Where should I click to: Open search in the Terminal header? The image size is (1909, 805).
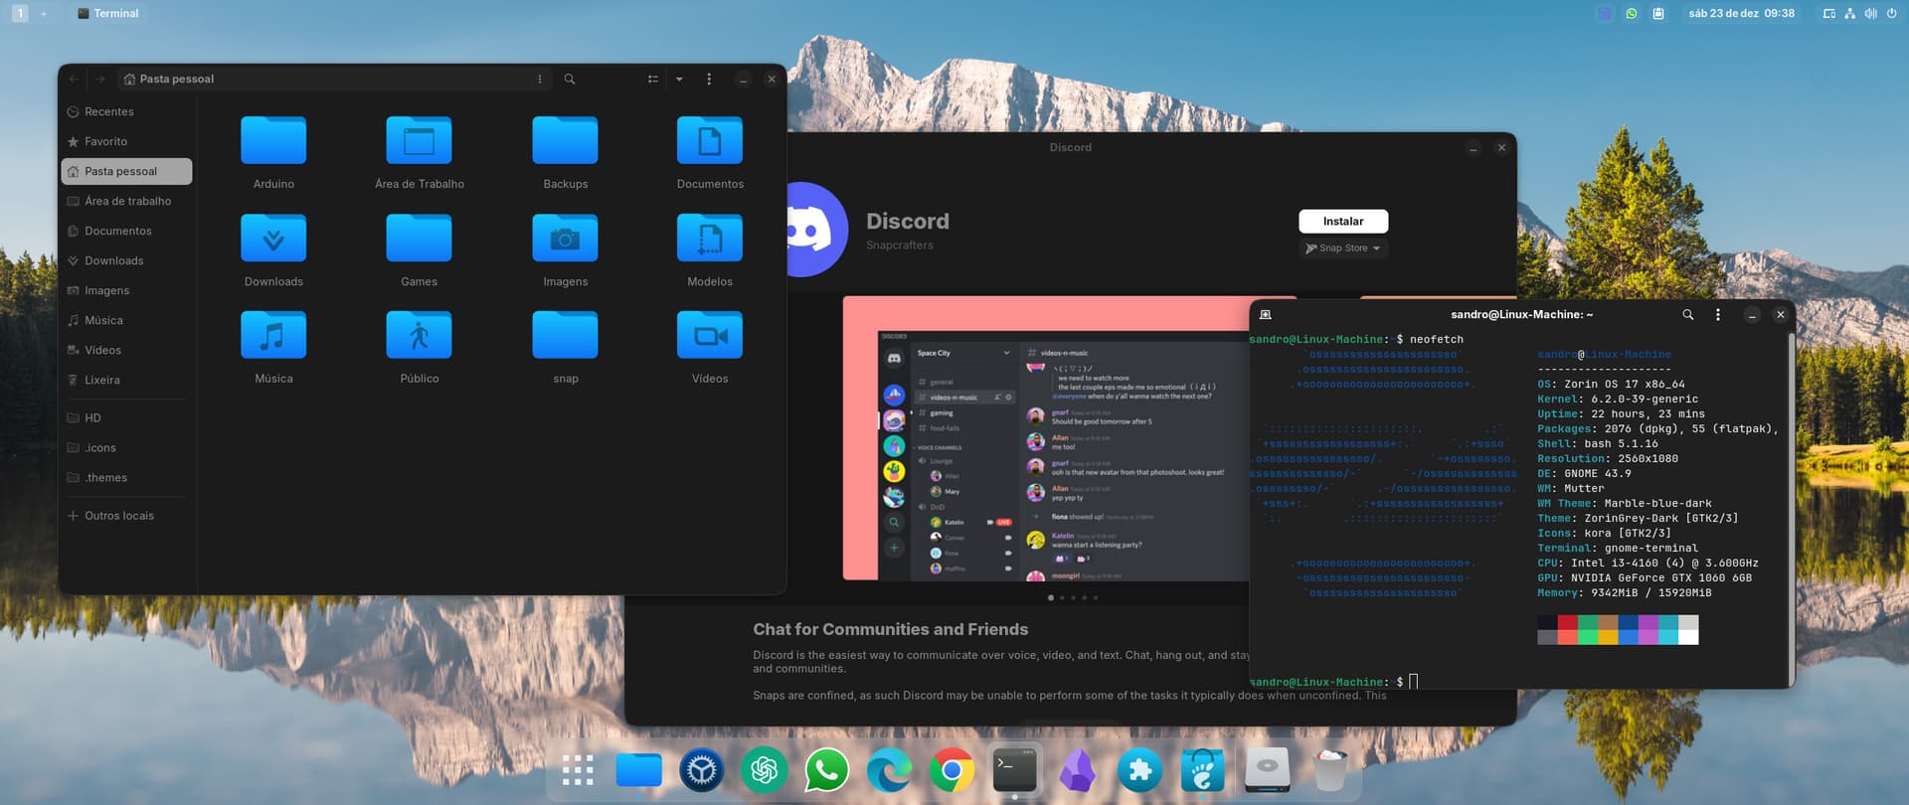(x=1687, y=314)
